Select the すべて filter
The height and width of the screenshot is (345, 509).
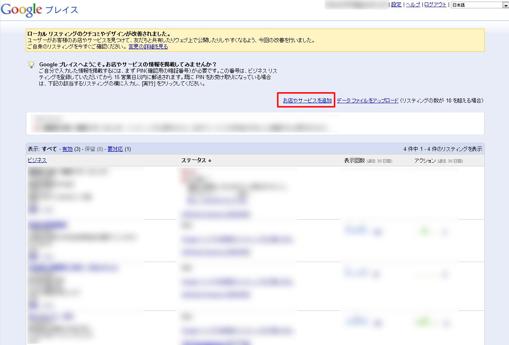49,149
